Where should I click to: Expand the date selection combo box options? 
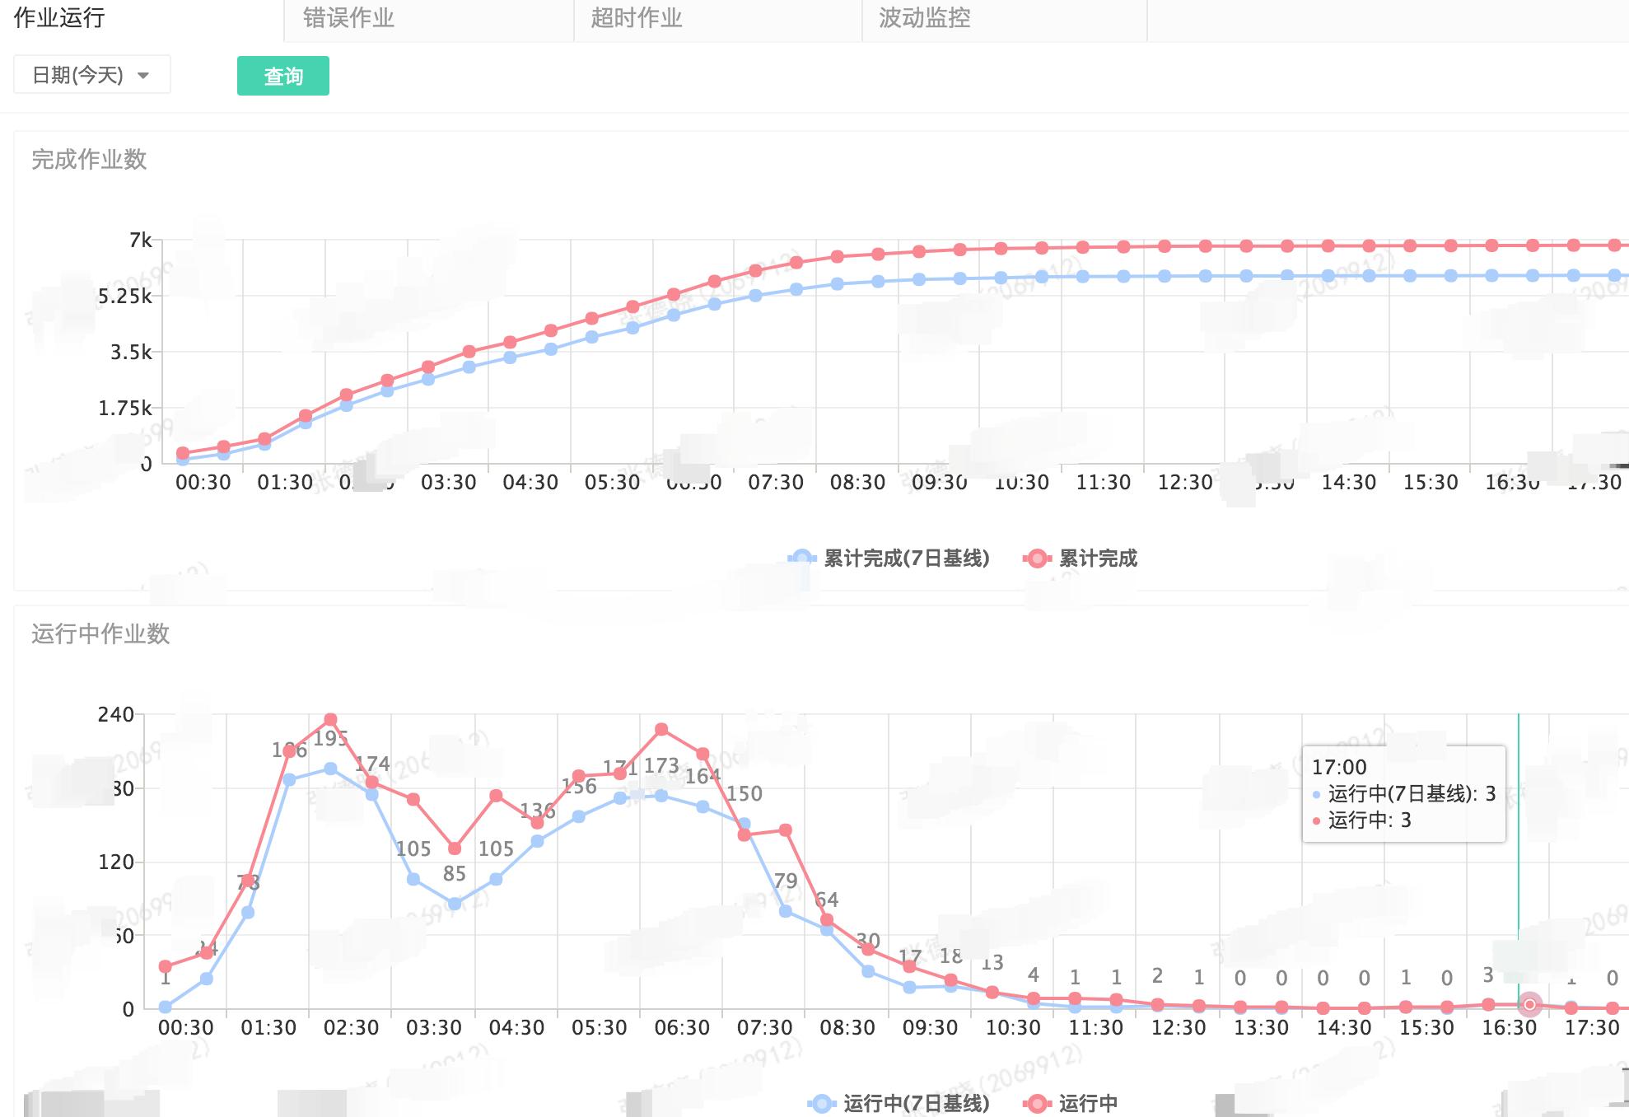tap(91, 74)
